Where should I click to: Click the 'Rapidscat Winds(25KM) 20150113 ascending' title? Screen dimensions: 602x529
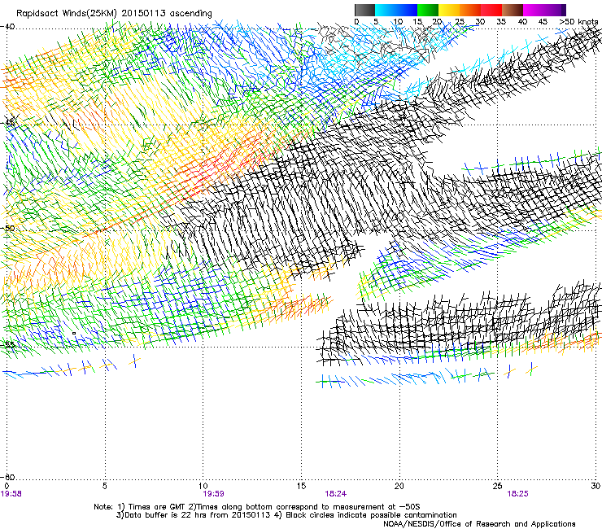(x=114, y=14)
